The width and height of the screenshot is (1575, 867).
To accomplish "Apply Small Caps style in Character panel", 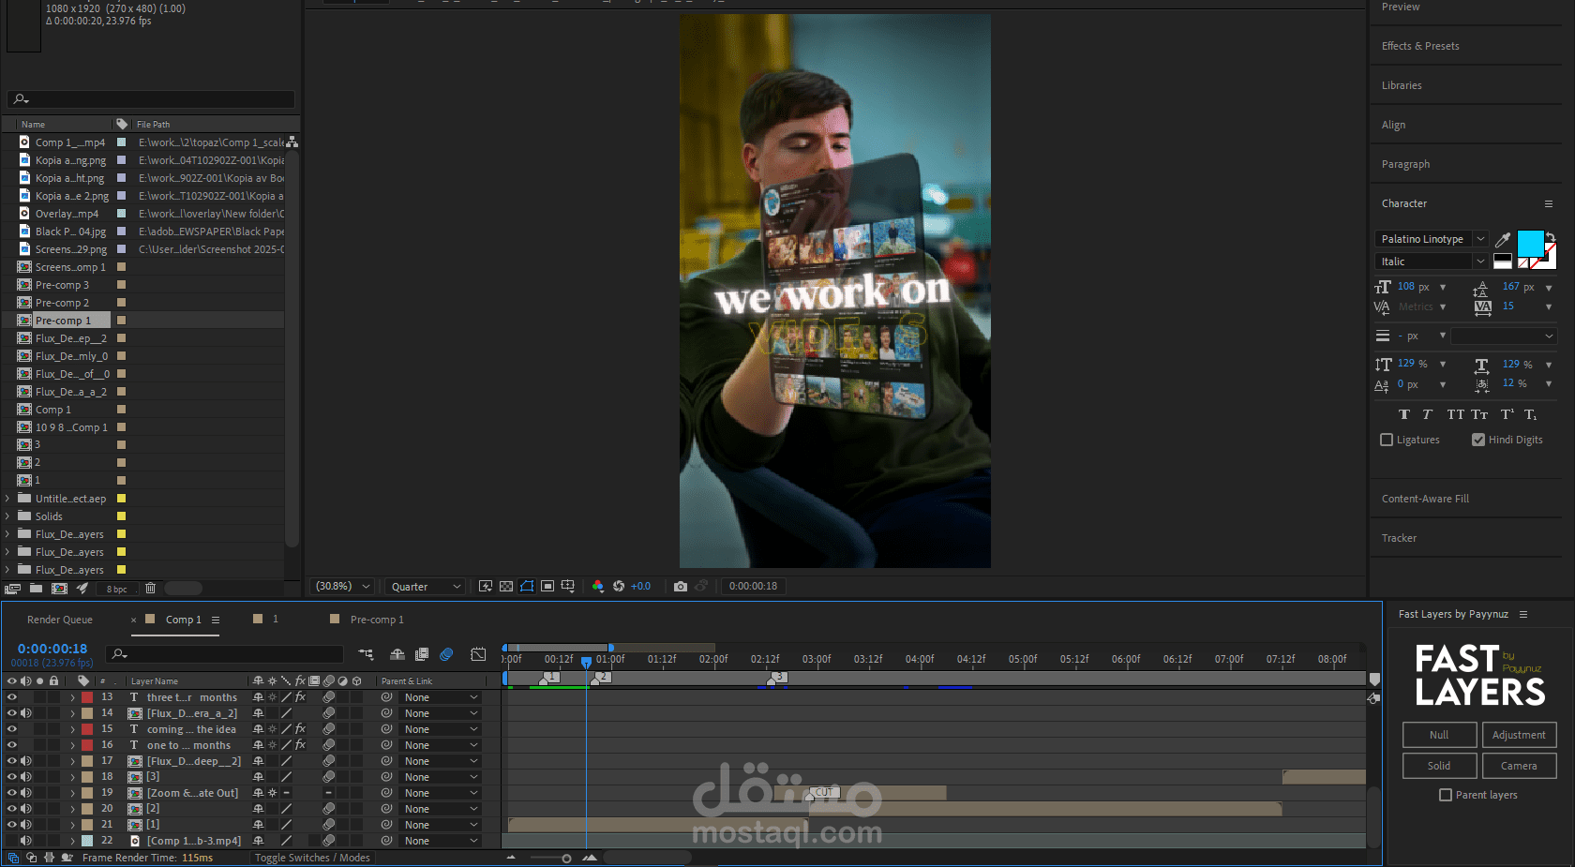I will tap(1479, 414).
